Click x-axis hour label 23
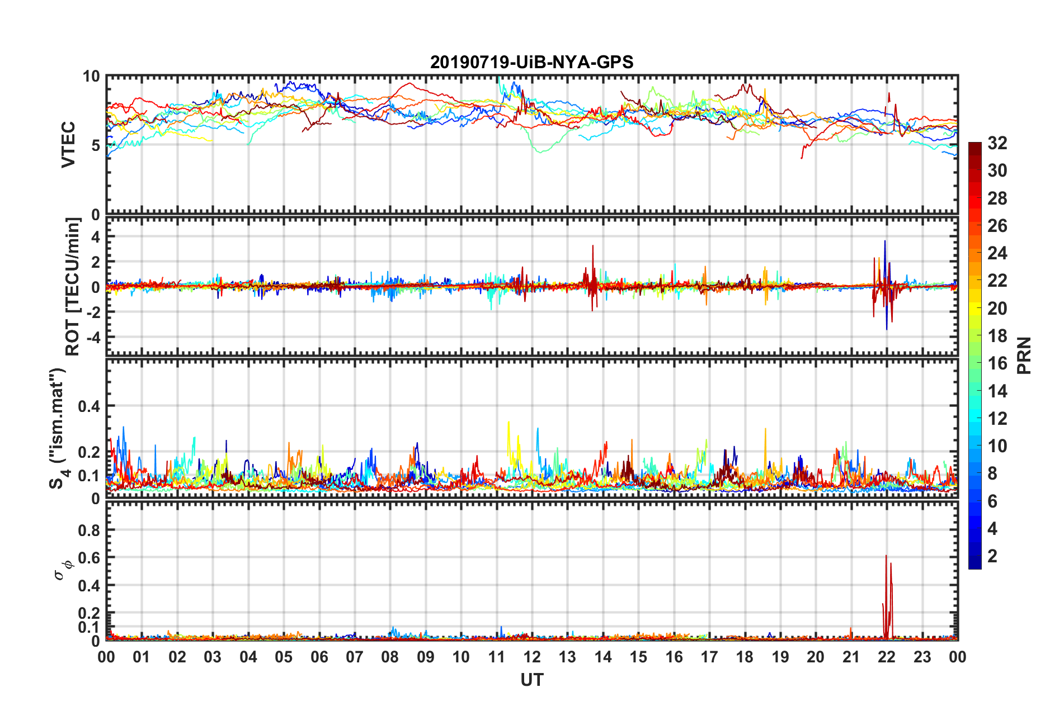 (922, 657)
